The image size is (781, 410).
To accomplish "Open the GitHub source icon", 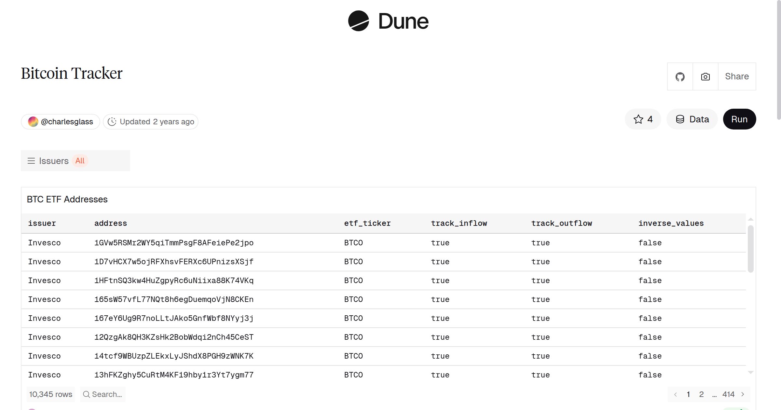I will (x=680, y=76).
